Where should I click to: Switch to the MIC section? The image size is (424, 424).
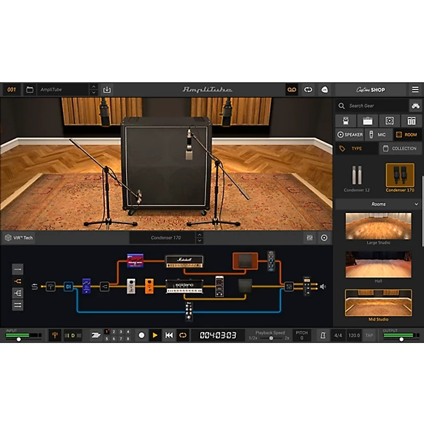pyautogui.click(x=379, y=135)
